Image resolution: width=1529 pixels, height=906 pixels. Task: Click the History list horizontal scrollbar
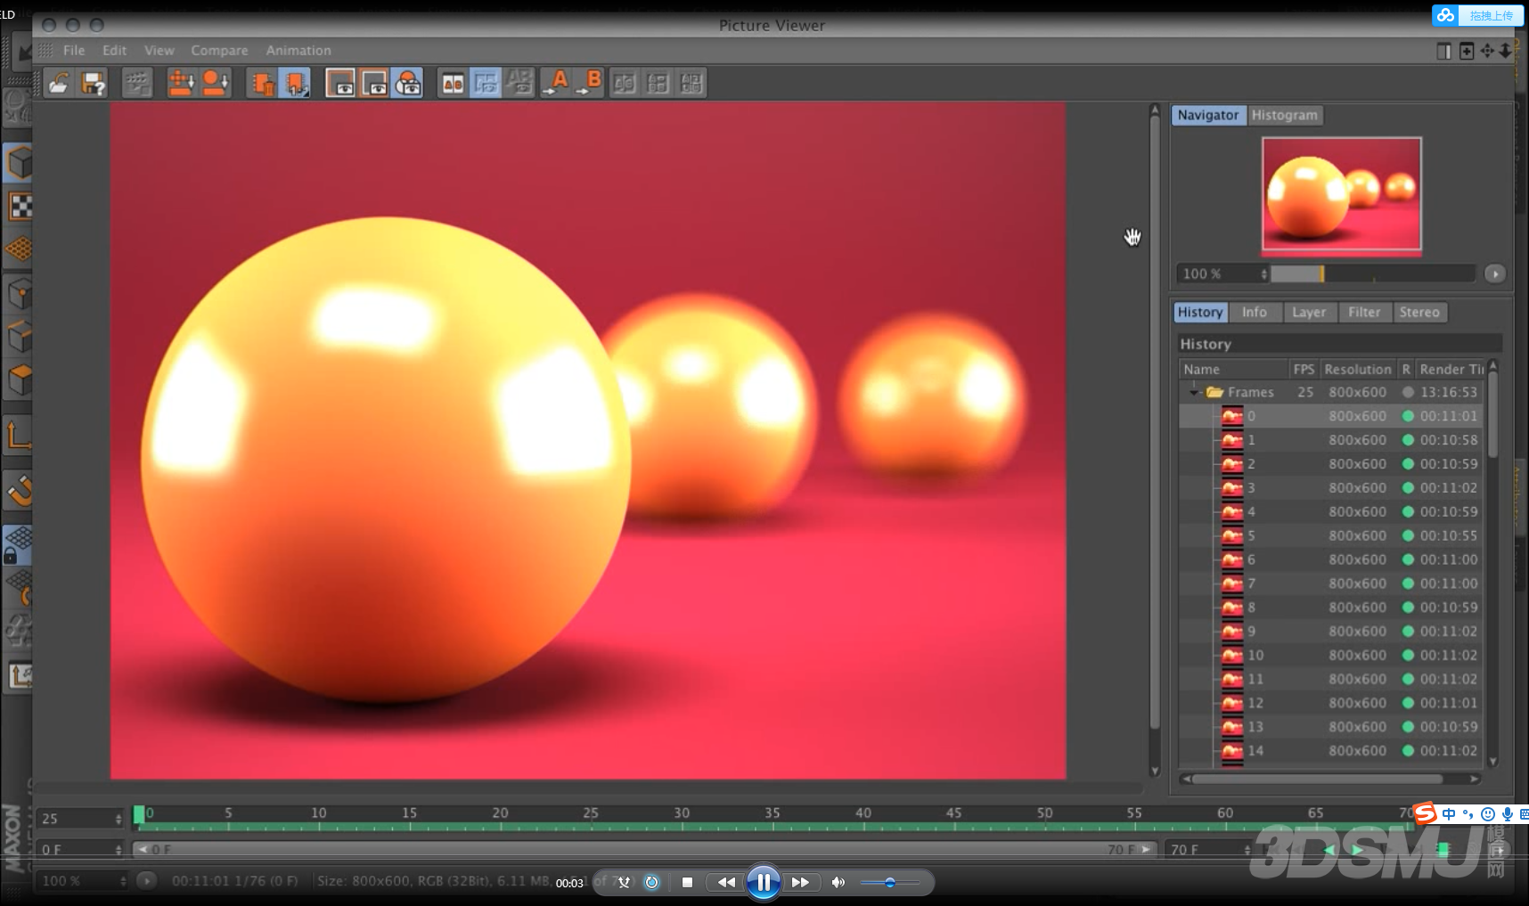(1318, 779)
